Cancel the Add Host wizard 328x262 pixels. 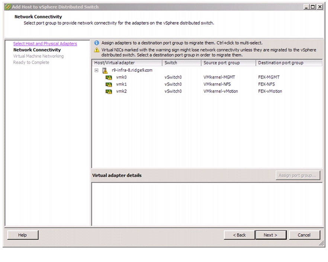click(304, 235)
